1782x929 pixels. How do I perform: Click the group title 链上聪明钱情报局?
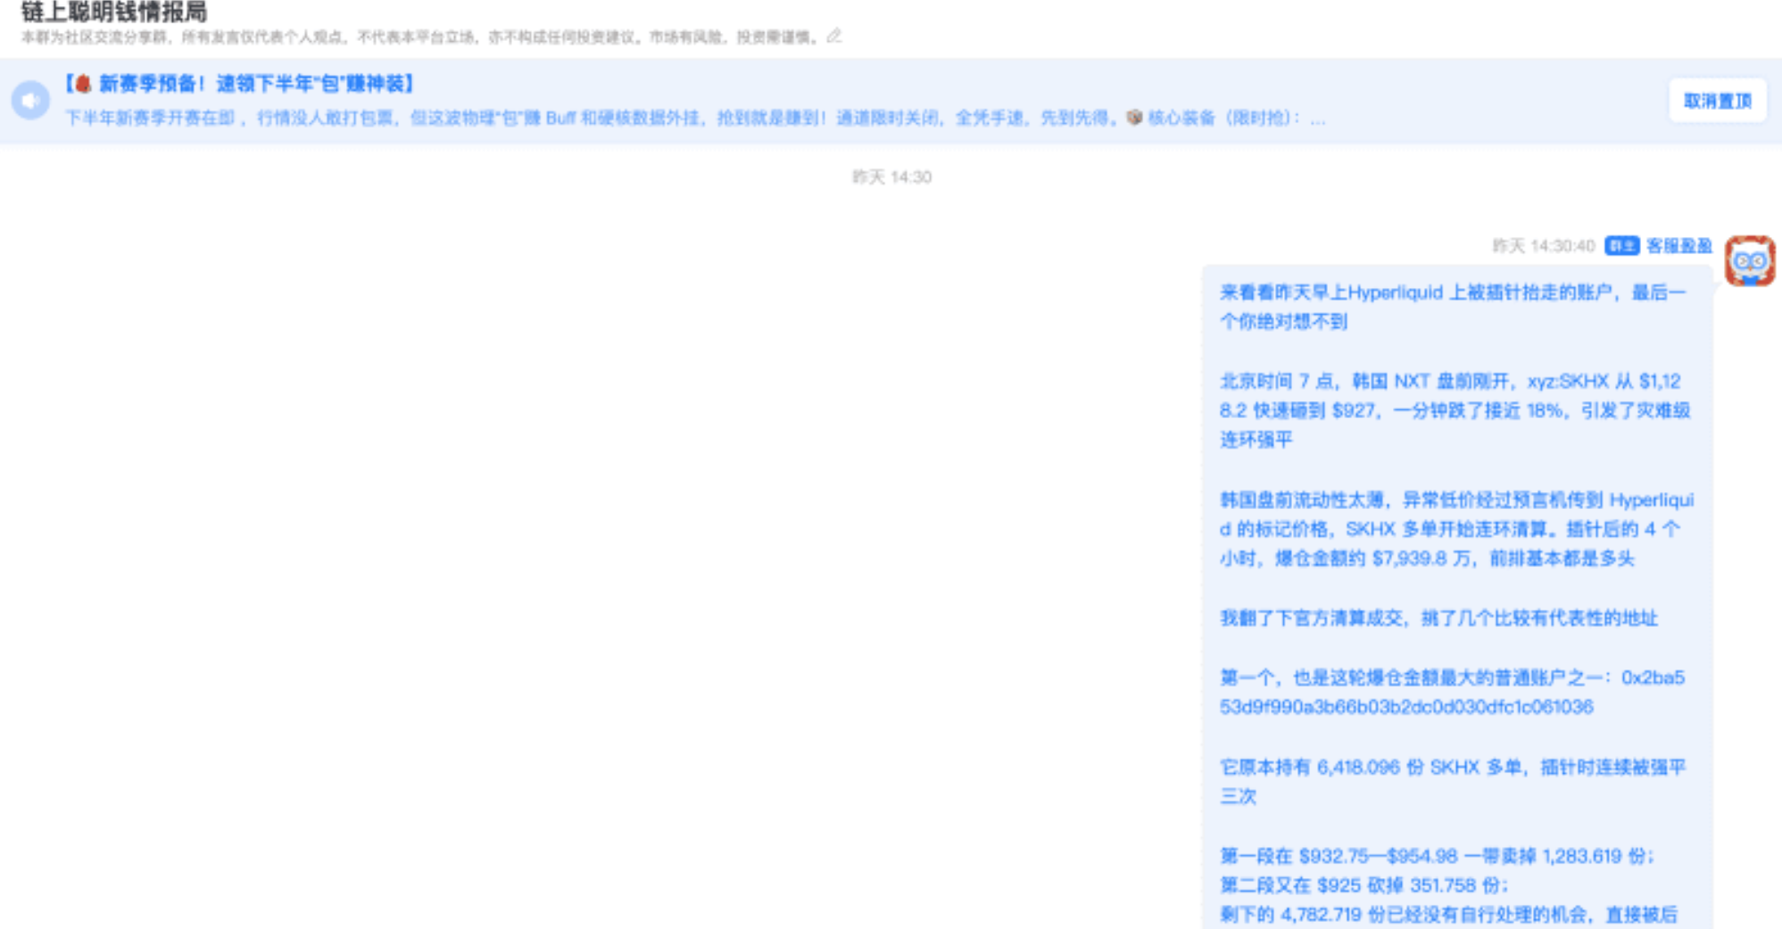[x=114, y=12]
